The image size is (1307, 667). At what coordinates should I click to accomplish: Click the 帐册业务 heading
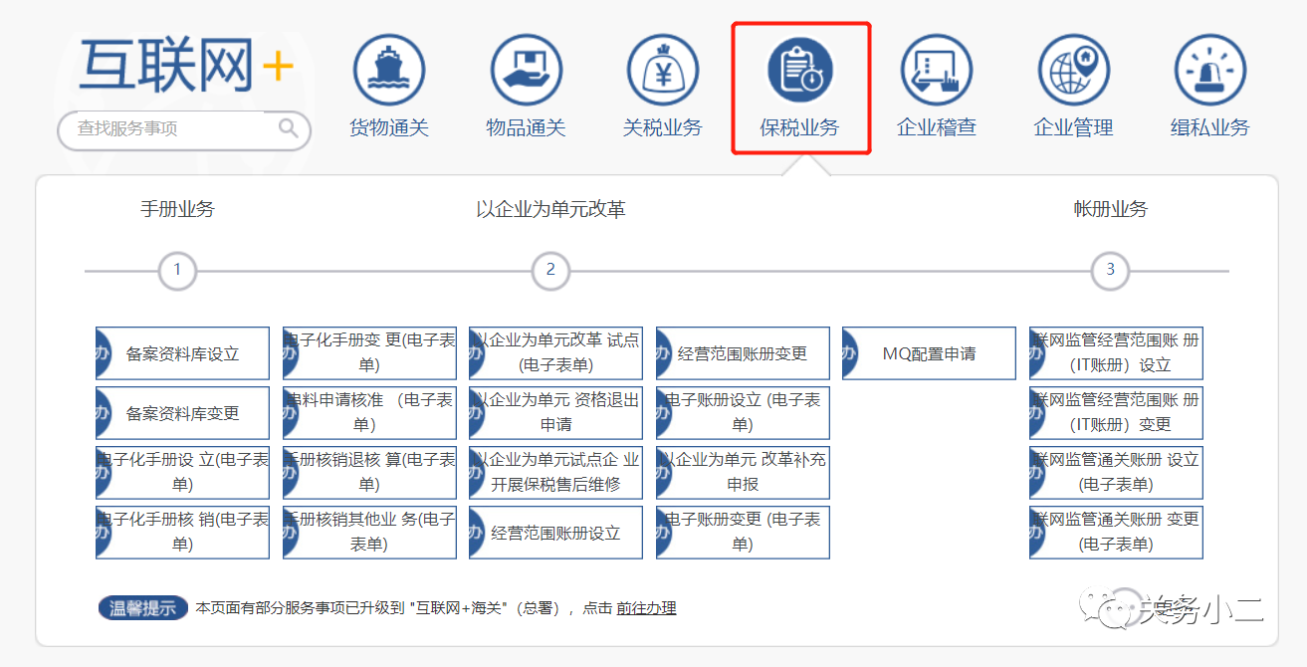(1111, 209)
